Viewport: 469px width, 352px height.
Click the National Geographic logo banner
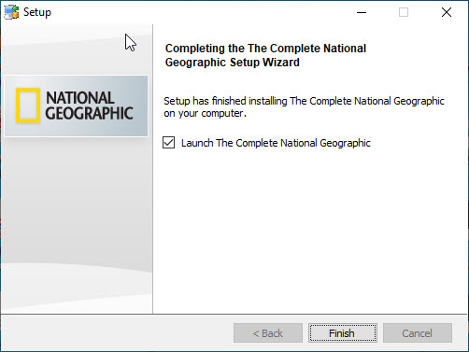tap(76, 106)
